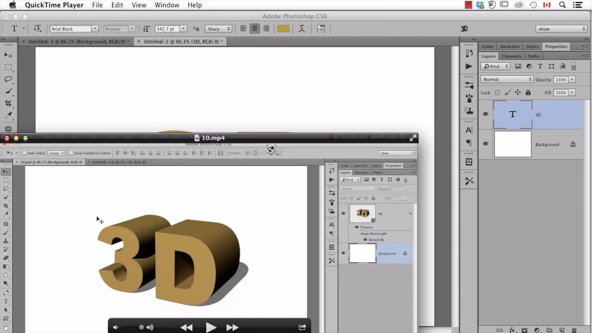The height and width of the screenshot is (333, 592).
Task: Hide the 3D text layer
Action: pos(485,114)
